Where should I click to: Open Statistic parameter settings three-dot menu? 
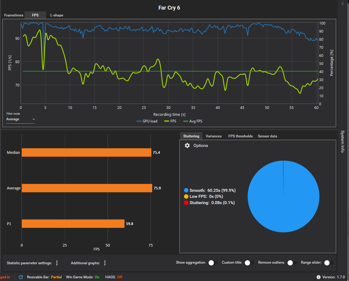pyautogui.click(x=57, y=263)
